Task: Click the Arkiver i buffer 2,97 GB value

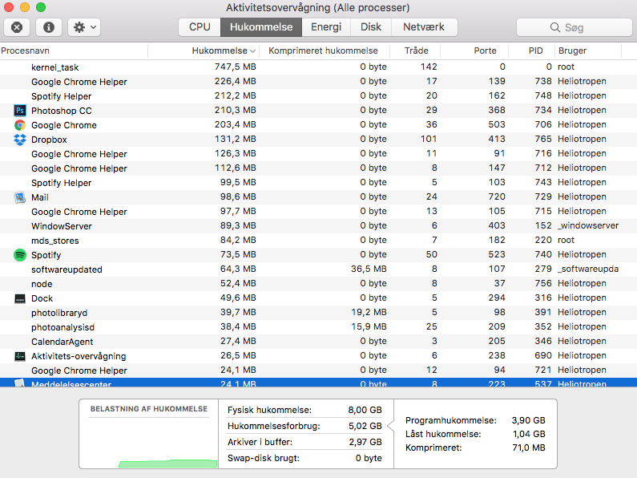Action: coord(365,442)
